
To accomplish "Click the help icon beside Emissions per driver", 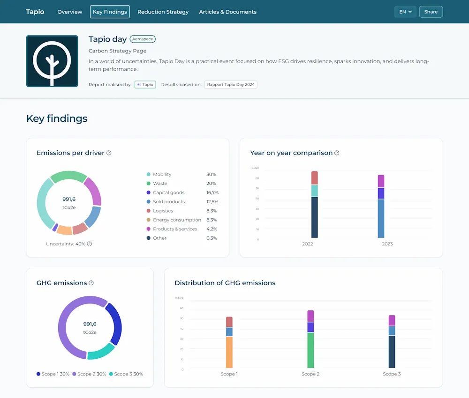I will coord(109,153).
